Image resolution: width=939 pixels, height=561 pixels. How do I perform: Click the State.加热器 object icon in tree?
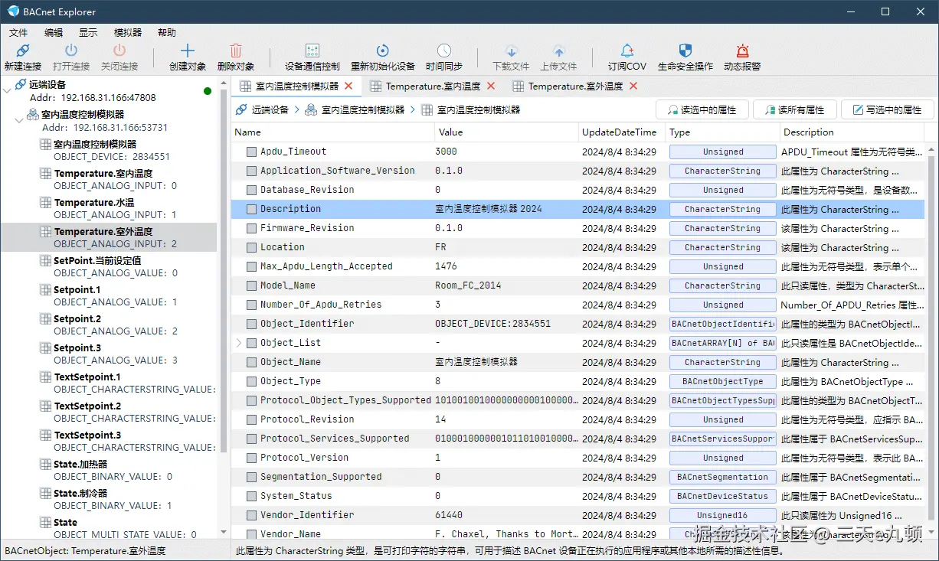tap(46, 465)
